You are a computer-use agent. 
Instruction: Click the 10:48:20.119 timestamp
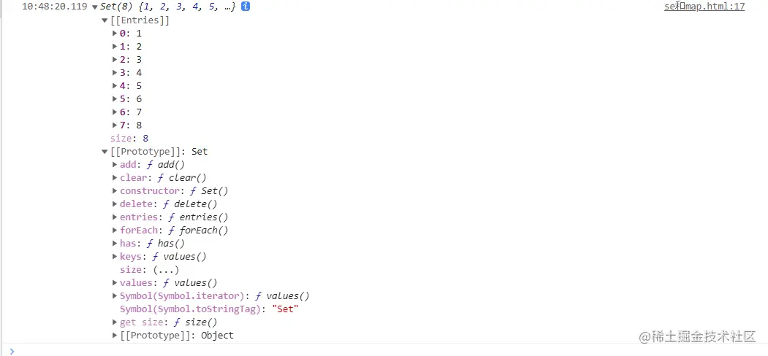point(55,7)
